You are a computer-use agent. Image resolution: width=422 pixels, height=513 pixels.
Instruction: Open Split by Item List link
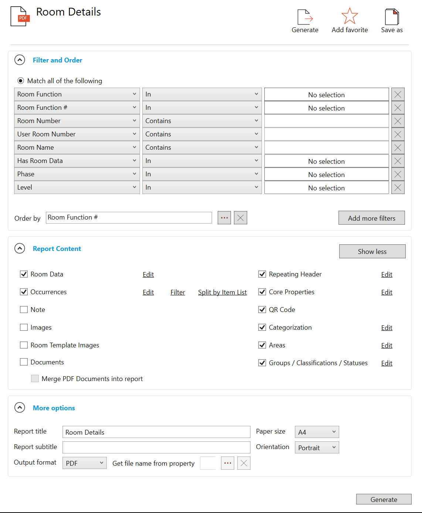point(222,292)
